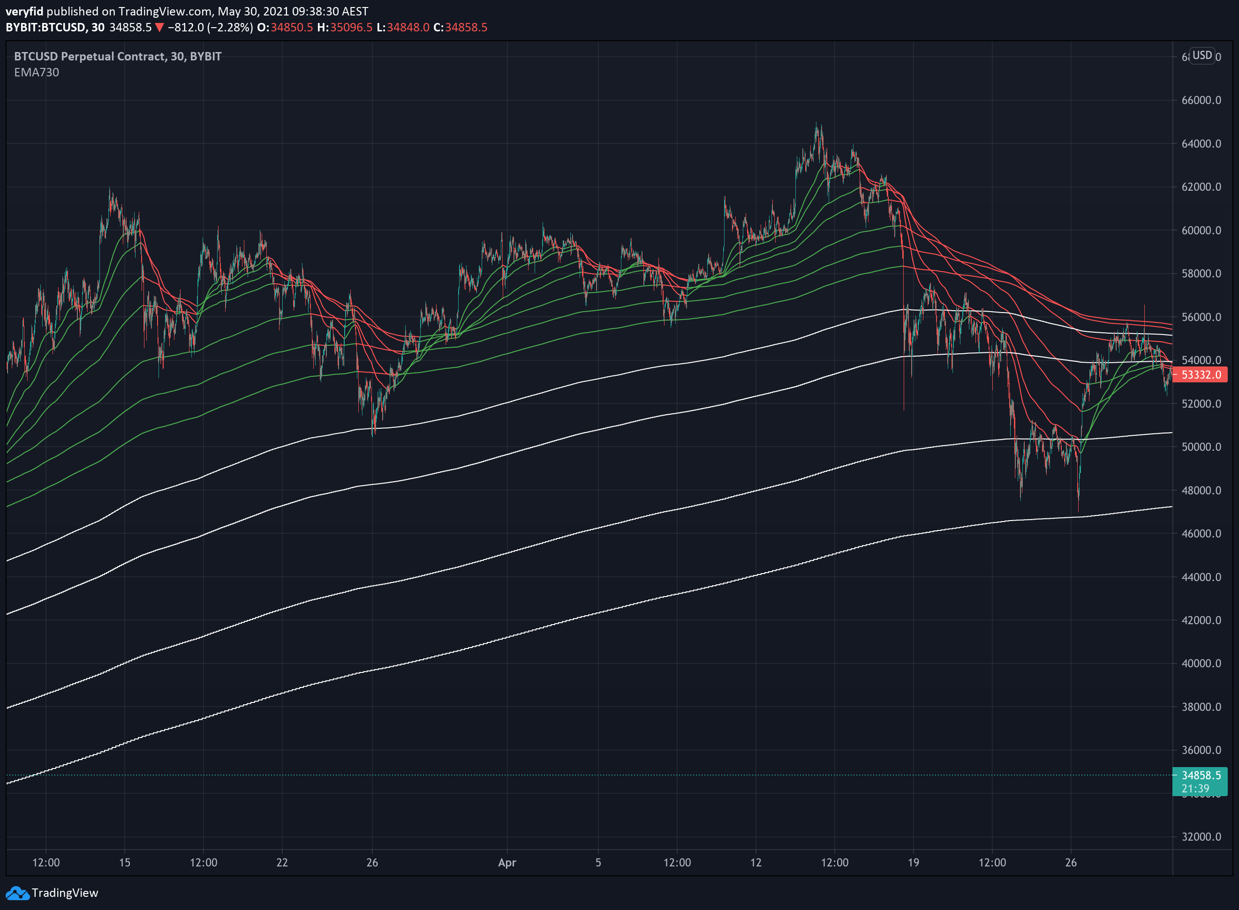This screenshot has width=1239, height=910.
Task: Click the 40000.0 price axis label
Action: [x=1201, y=663]
